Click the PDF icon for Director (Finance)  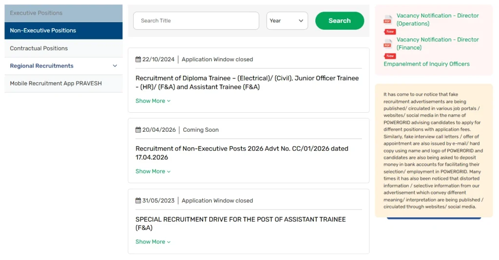[388, 44]
